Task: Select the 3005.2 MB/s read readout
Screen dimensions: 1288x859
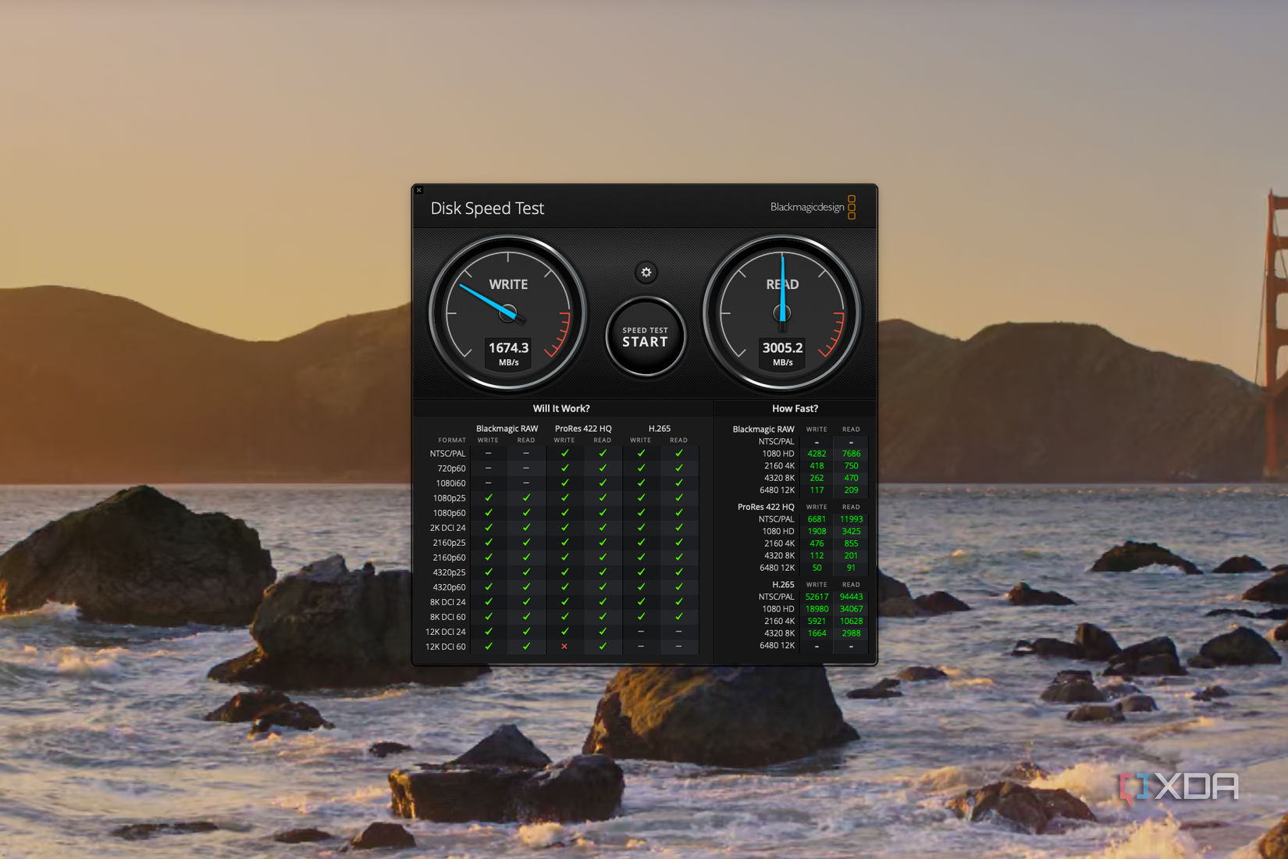Action: [x=782, y=353]
